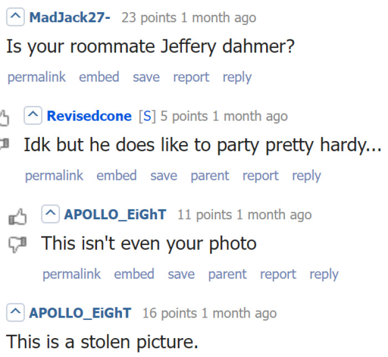
Task: Report Revisedcone's party comment
Action: (261, 175)
